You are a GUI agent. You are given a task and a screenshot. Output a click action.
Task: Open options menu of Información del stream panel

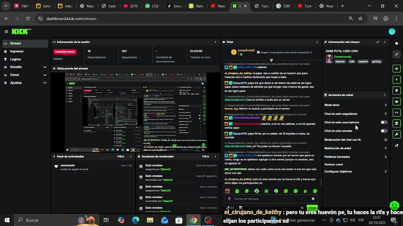click(x=385, y=42)
